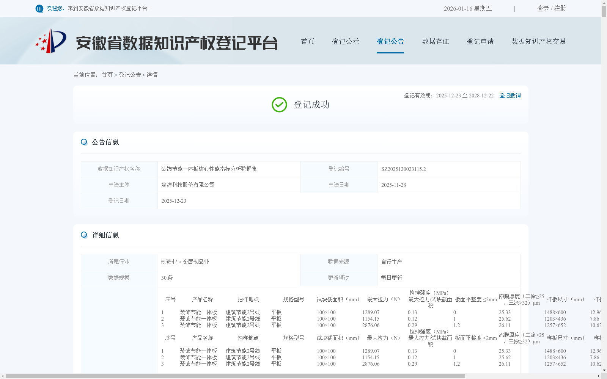The image size is (607, 379).
Task: Click the vertical scrollbar up arrow
Action: [604, 3]
